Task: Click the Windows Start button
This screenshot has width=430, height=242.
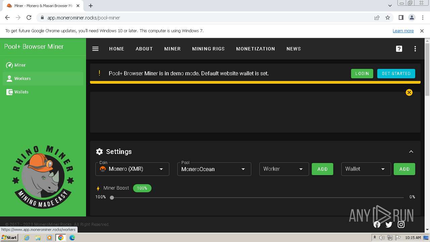Action: [9, 238]
